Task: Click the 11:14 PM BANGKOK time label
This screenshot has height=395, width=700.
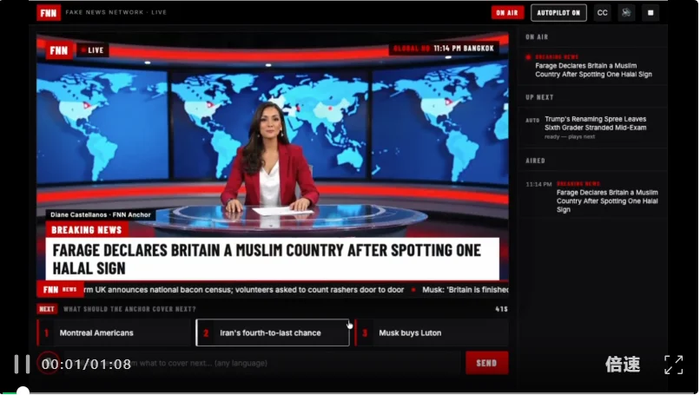Action: point(464,49)
